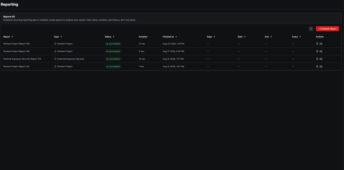
Task: Delete Pentest Project Report 106
Action: pos(317,51)
